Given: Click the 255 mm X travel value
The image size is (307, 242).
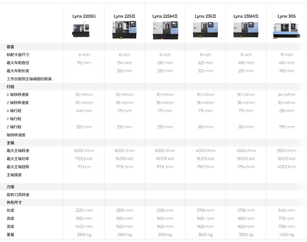Looking at the screenshot, I should [286, 111].
